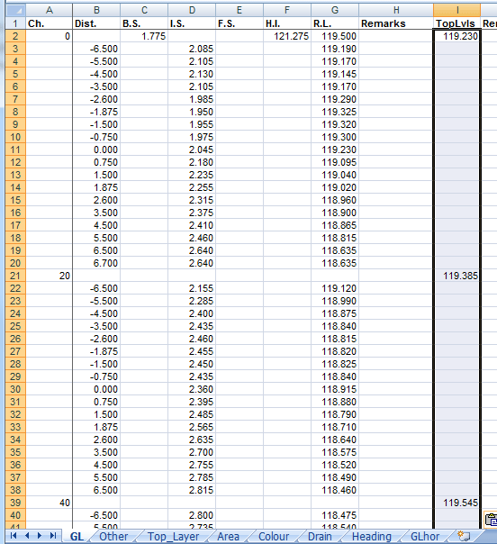Select R.L. cell showing 119.095
Image resolution: width=497 pixels, height=544 pixels.
tap(335, 162)
